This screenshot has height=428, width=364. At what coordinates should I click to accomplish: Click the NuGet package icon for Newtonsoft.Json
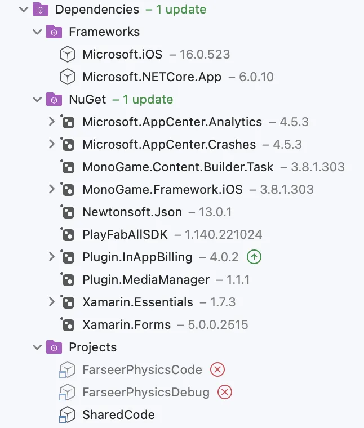click(68, 212)
